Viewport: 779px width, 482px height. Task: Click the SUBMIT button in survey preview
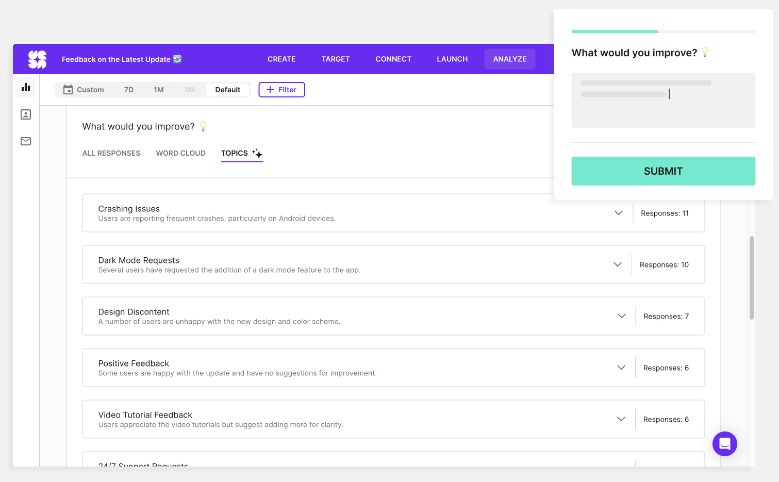(663, 171)
